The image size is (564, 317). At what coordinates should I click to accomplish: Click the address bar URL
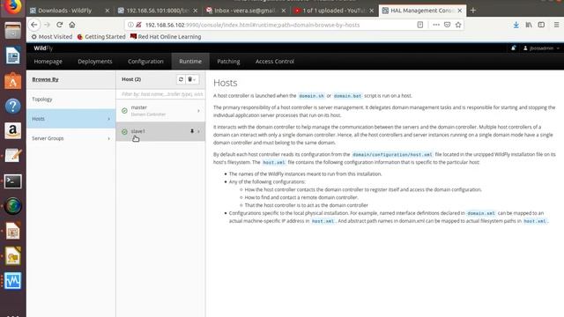252,25
